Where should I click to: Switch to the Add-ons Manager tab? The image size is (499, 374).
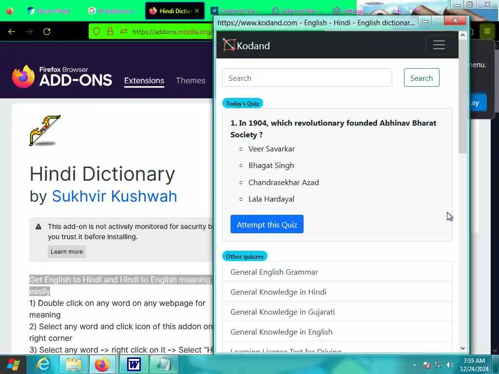pyautogui.click(x=296, y=11)
